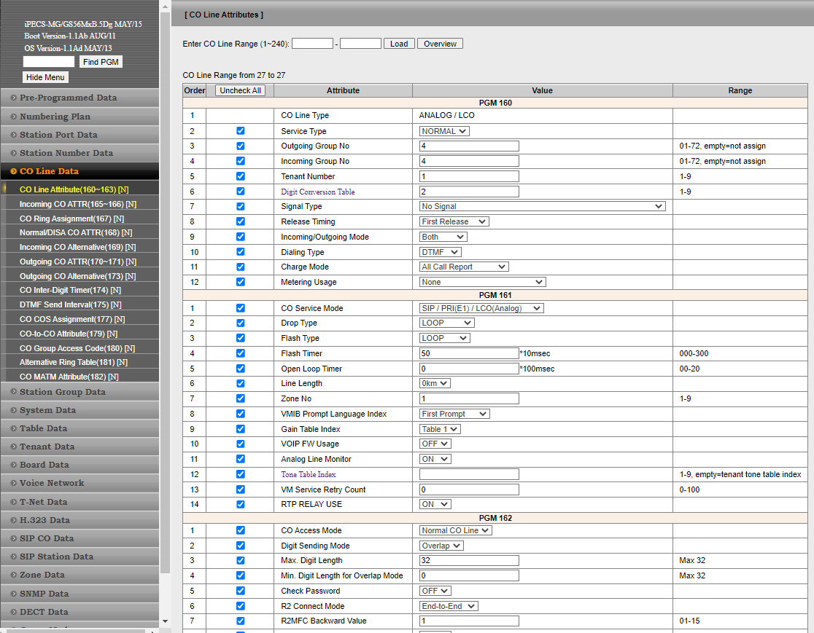Uncheck the Service Type checkbox

[241, 131]
